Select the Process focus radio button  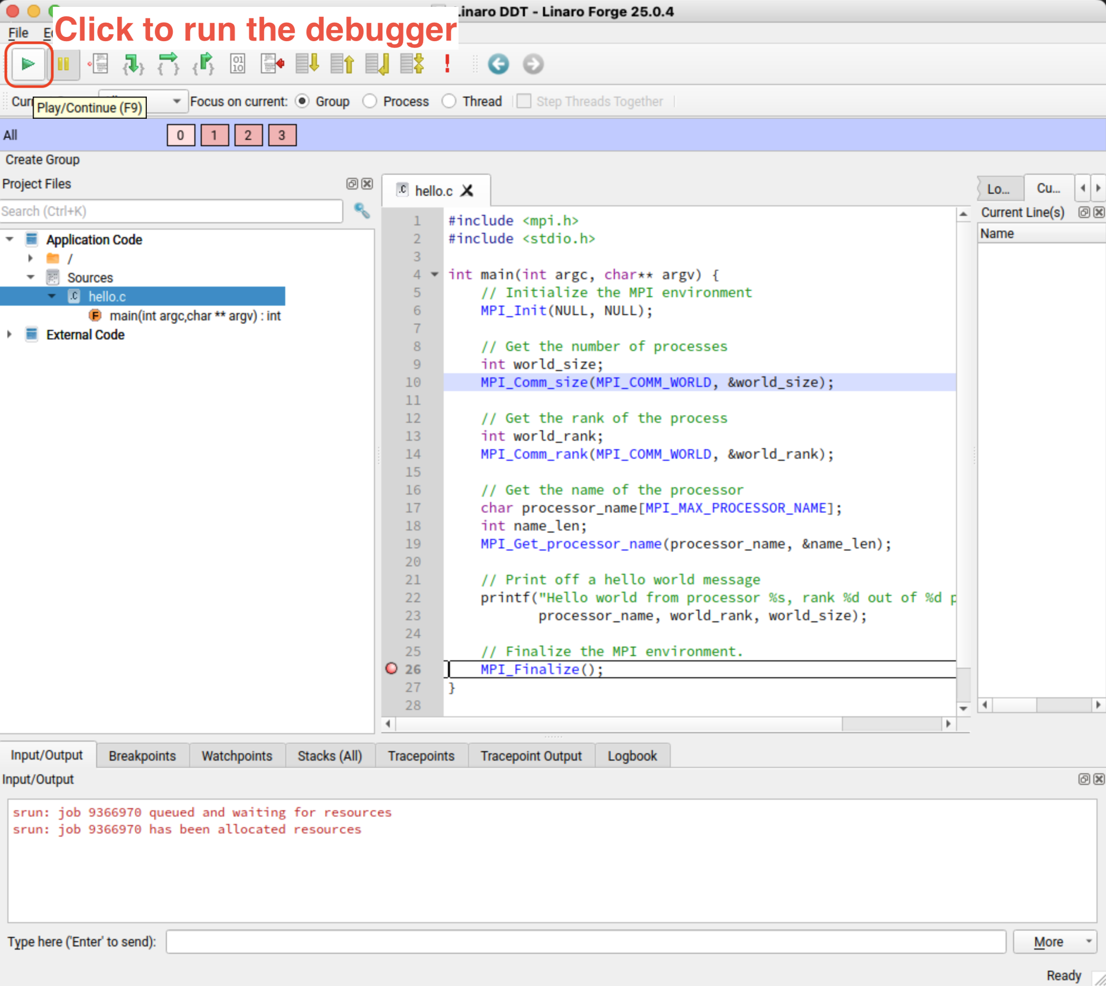pyautogui.click(x=370, y=101)
